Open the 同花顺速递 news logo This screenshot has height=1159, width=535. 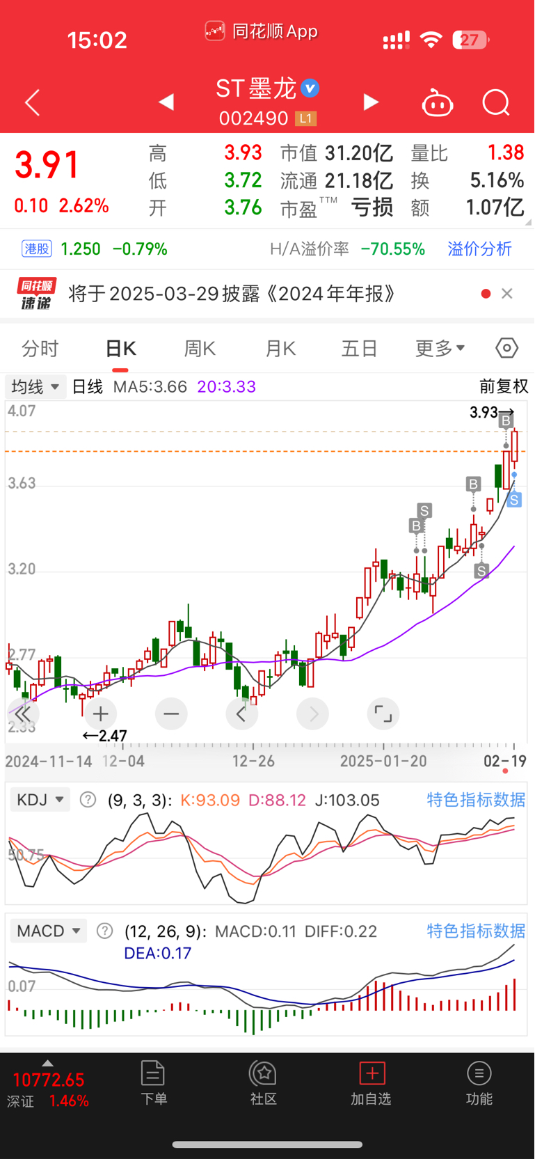click(x=36, y=294)
